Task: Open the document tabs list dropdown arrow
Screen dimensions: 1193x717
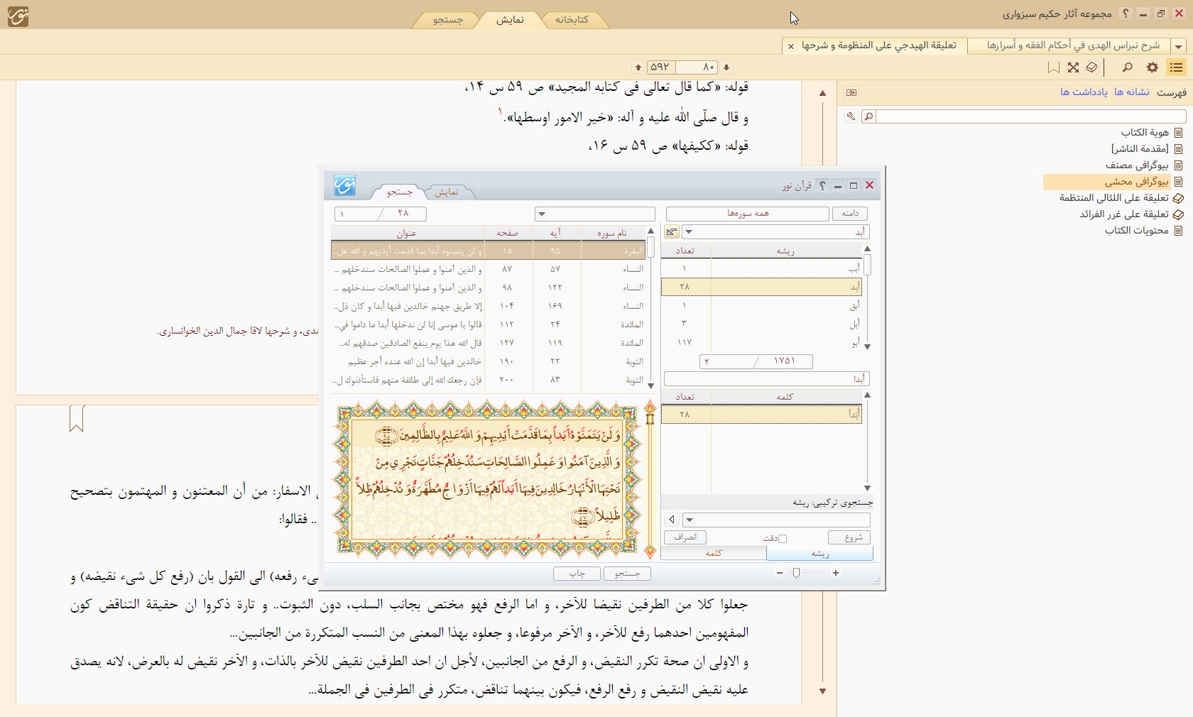Action: pos(1179,46)
